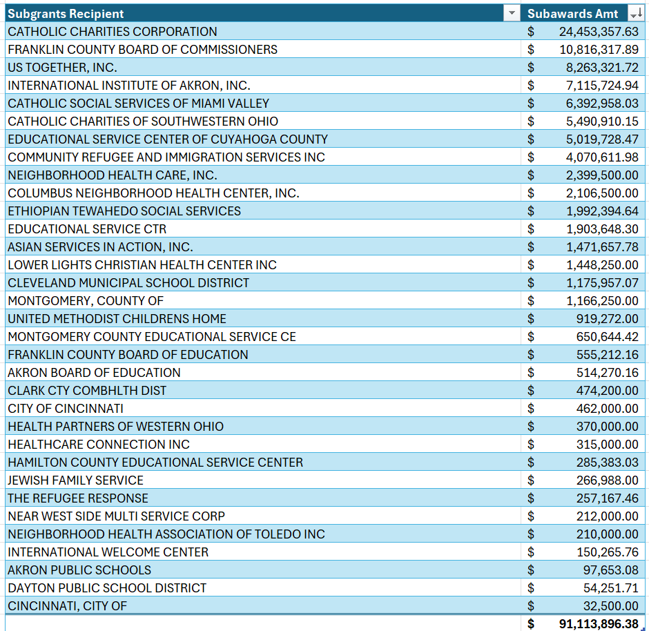Select FRANKLIN COUNTY BOARD OF COMMISSIONERS cell
649x631 pixels.
click(x=263, y=49)
